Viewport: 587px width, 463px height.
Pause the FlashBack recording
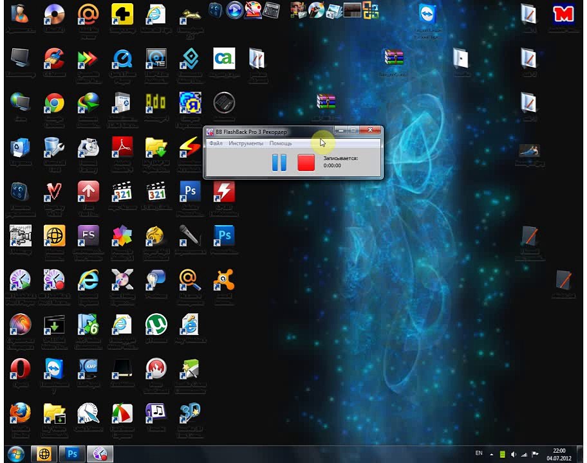point(279,163)
